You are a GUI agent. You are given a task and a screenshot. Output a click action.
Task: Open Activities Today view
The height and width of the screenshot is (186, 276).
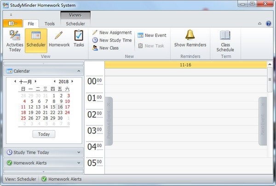pyautogui.click(x=15, y=41)
